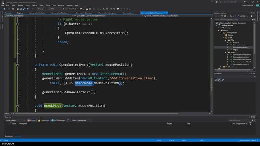The image size is (260, 146).
Task: Collapse the OpenContextMenu method outline
Action: 17,65
